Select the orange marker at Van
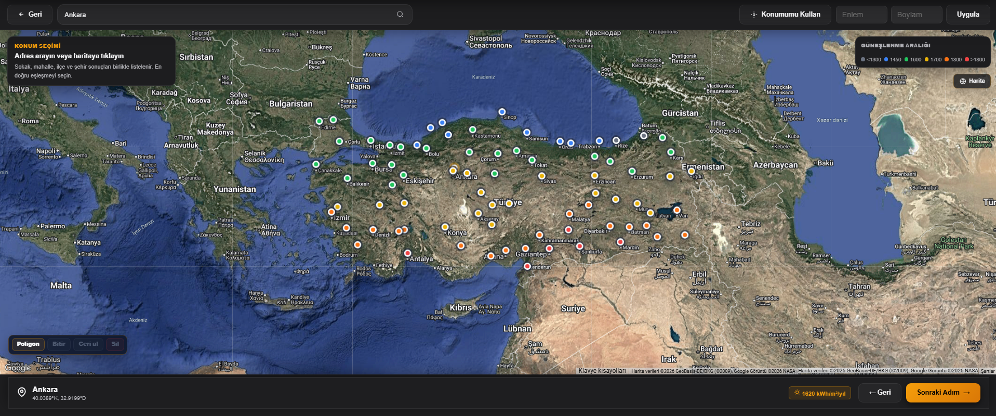 (676, 210)
